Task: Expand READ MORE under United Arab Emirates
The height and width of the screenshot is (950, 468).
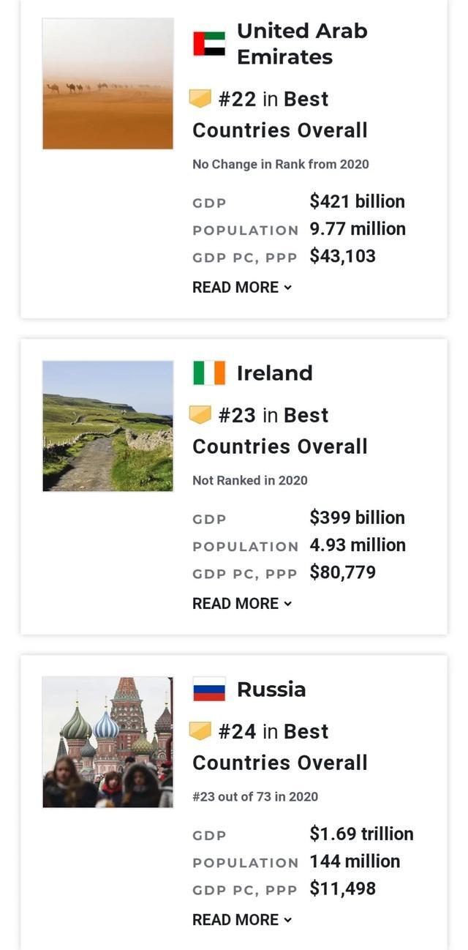Action: pos(241,288)
